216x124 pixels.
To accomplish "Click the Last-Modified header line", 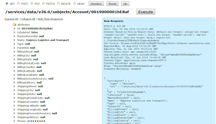I will point(135,57).
